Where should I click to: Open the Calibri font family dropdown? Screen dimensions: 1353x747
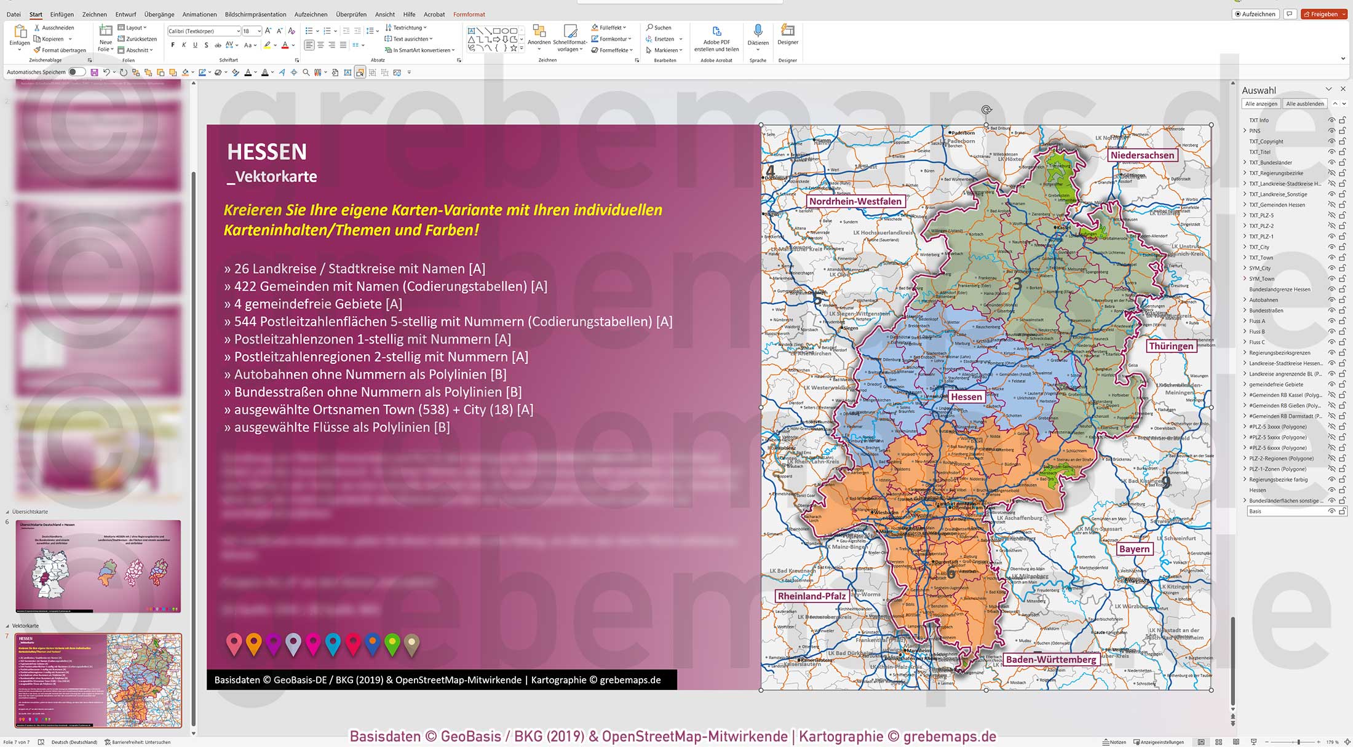[239, 31]
